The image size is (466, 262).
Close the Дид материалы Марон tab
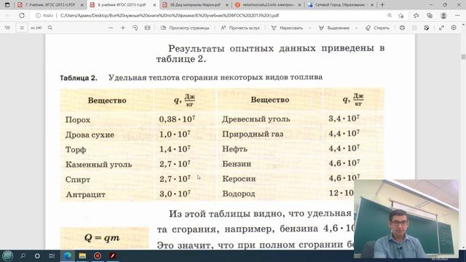point(227,5)
